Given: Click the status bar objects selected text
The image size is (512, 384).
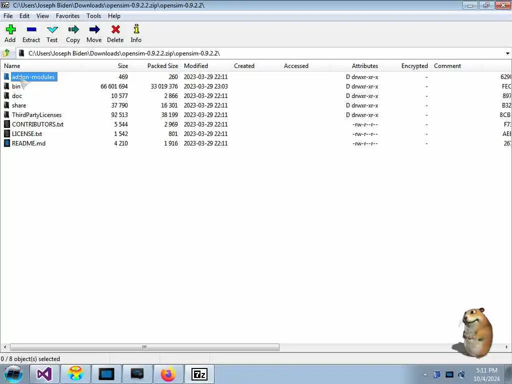Looking at the screenshot, I should pyautogui.click(x=30, y=359).
